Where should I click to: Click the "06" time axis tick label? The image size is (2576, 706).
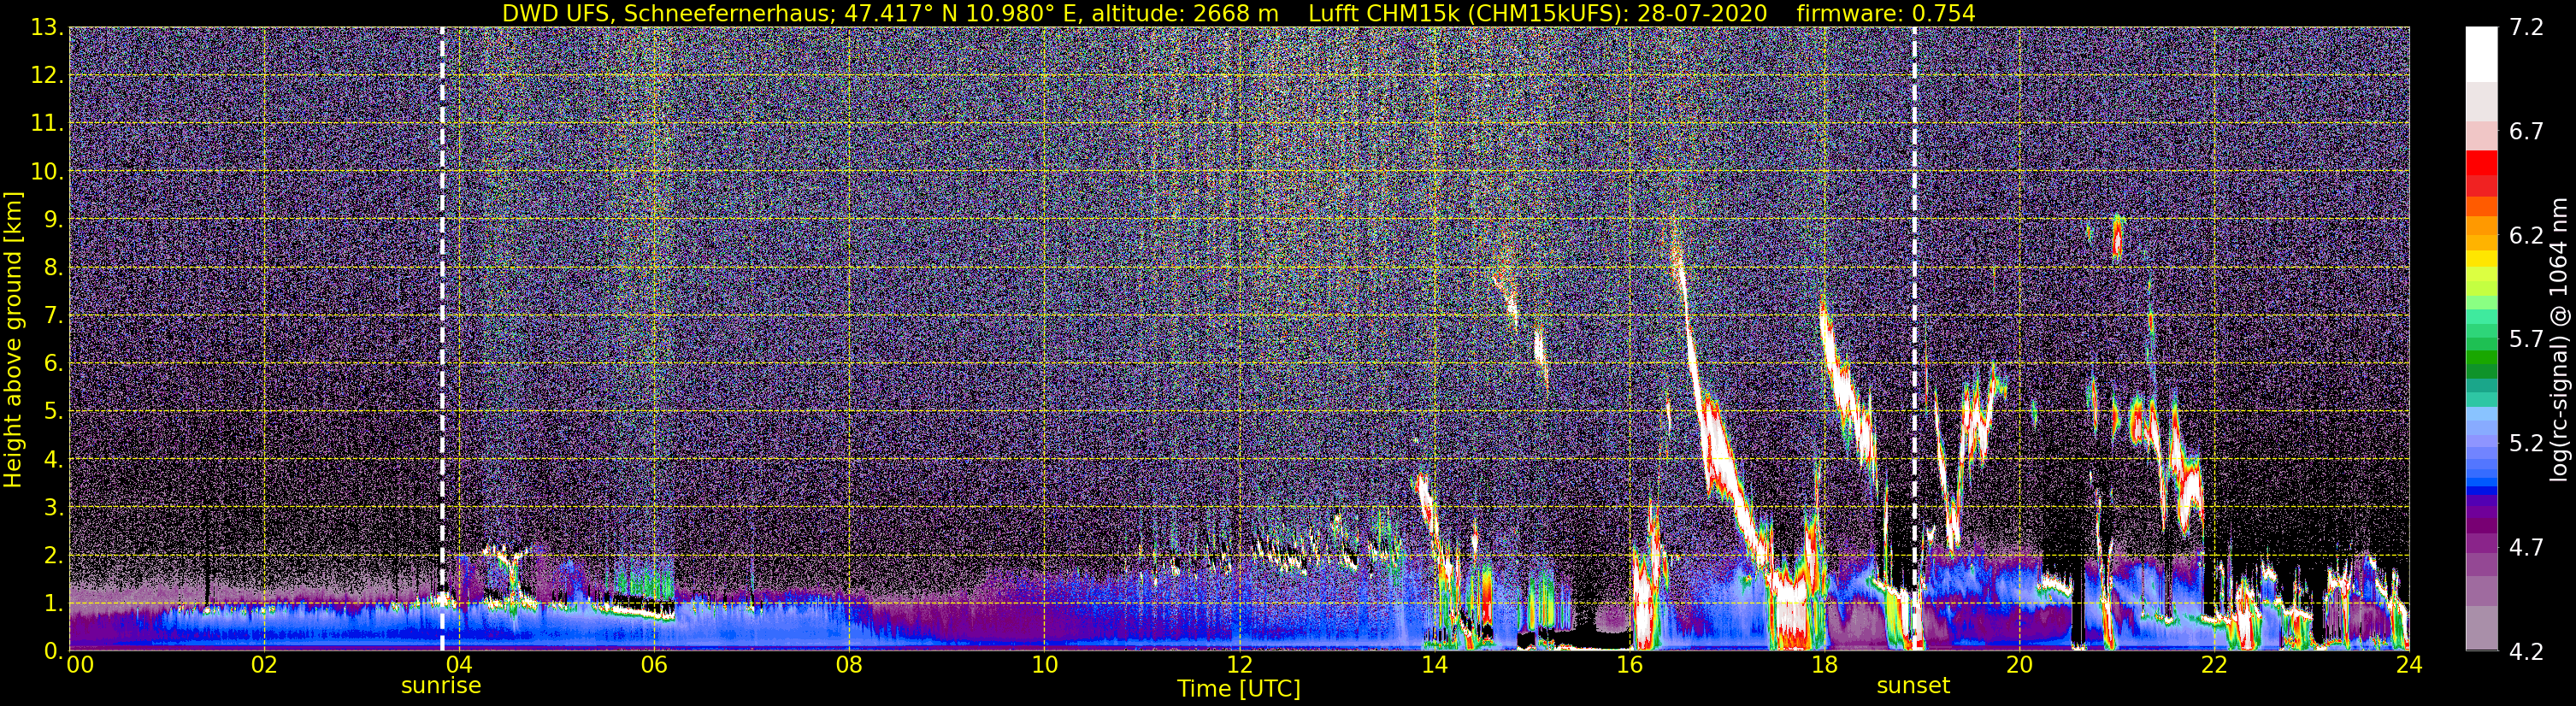tap(653, 665)
